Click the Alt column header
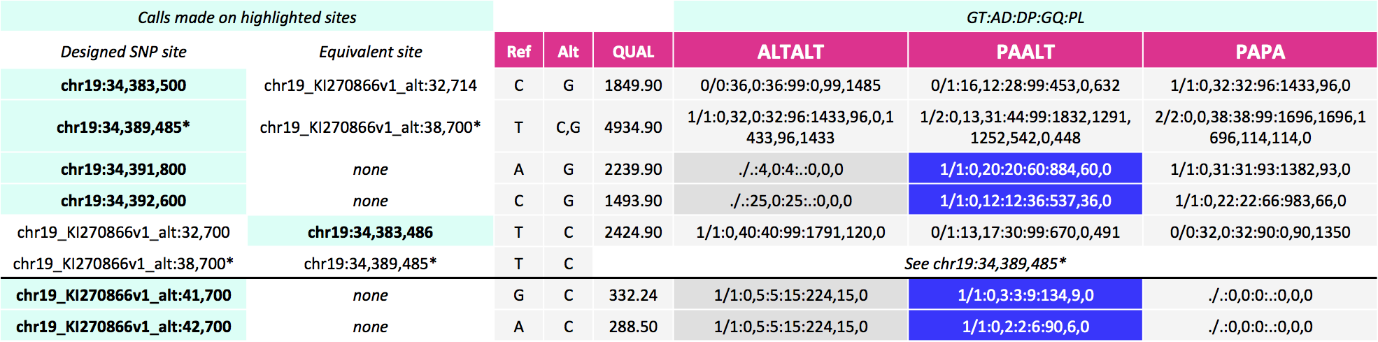This screenshot has height=342, width=1378. tap(568, 51)
